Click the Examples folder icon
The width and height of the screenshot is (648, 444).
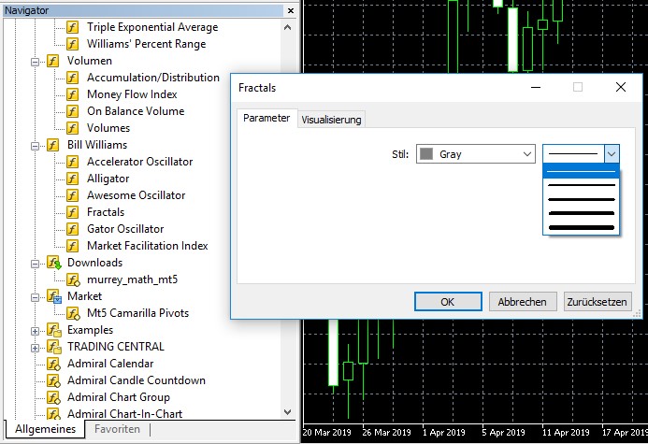coord(53,330)
